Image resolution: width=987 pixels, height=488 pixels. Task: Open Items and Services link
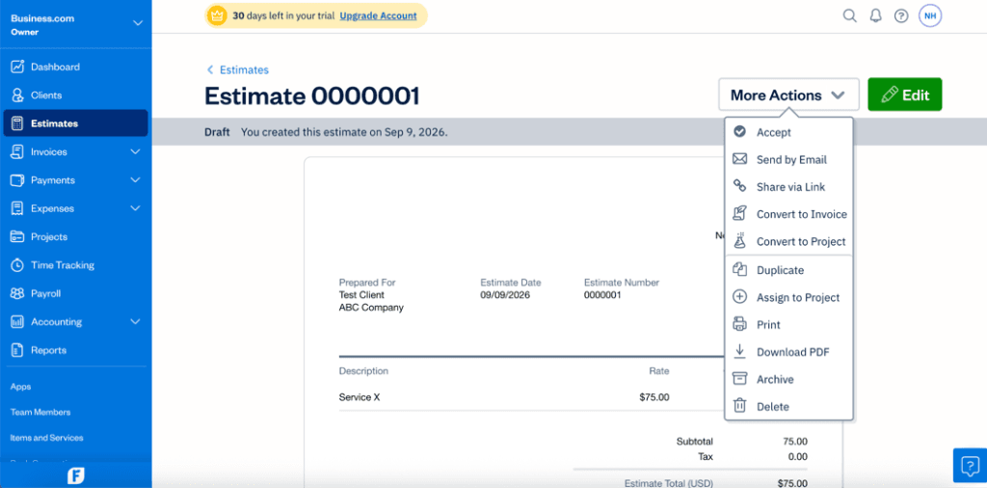point(46,437)
